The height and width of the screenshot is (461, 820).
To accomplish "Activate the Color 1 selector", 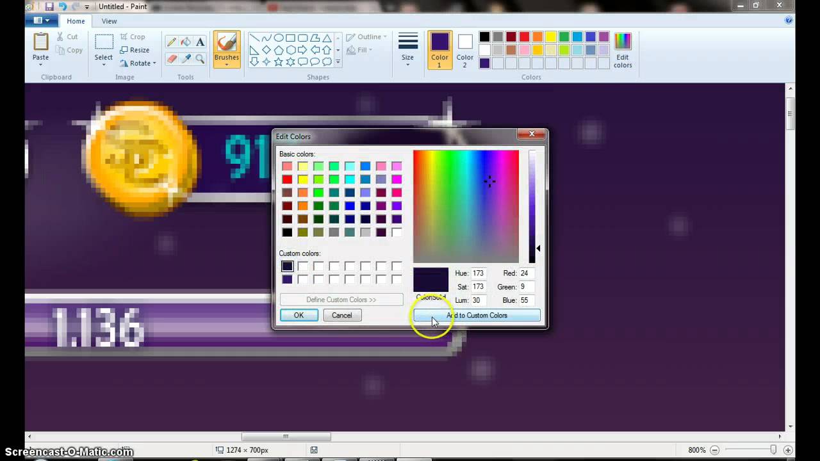I will [439, 49].
